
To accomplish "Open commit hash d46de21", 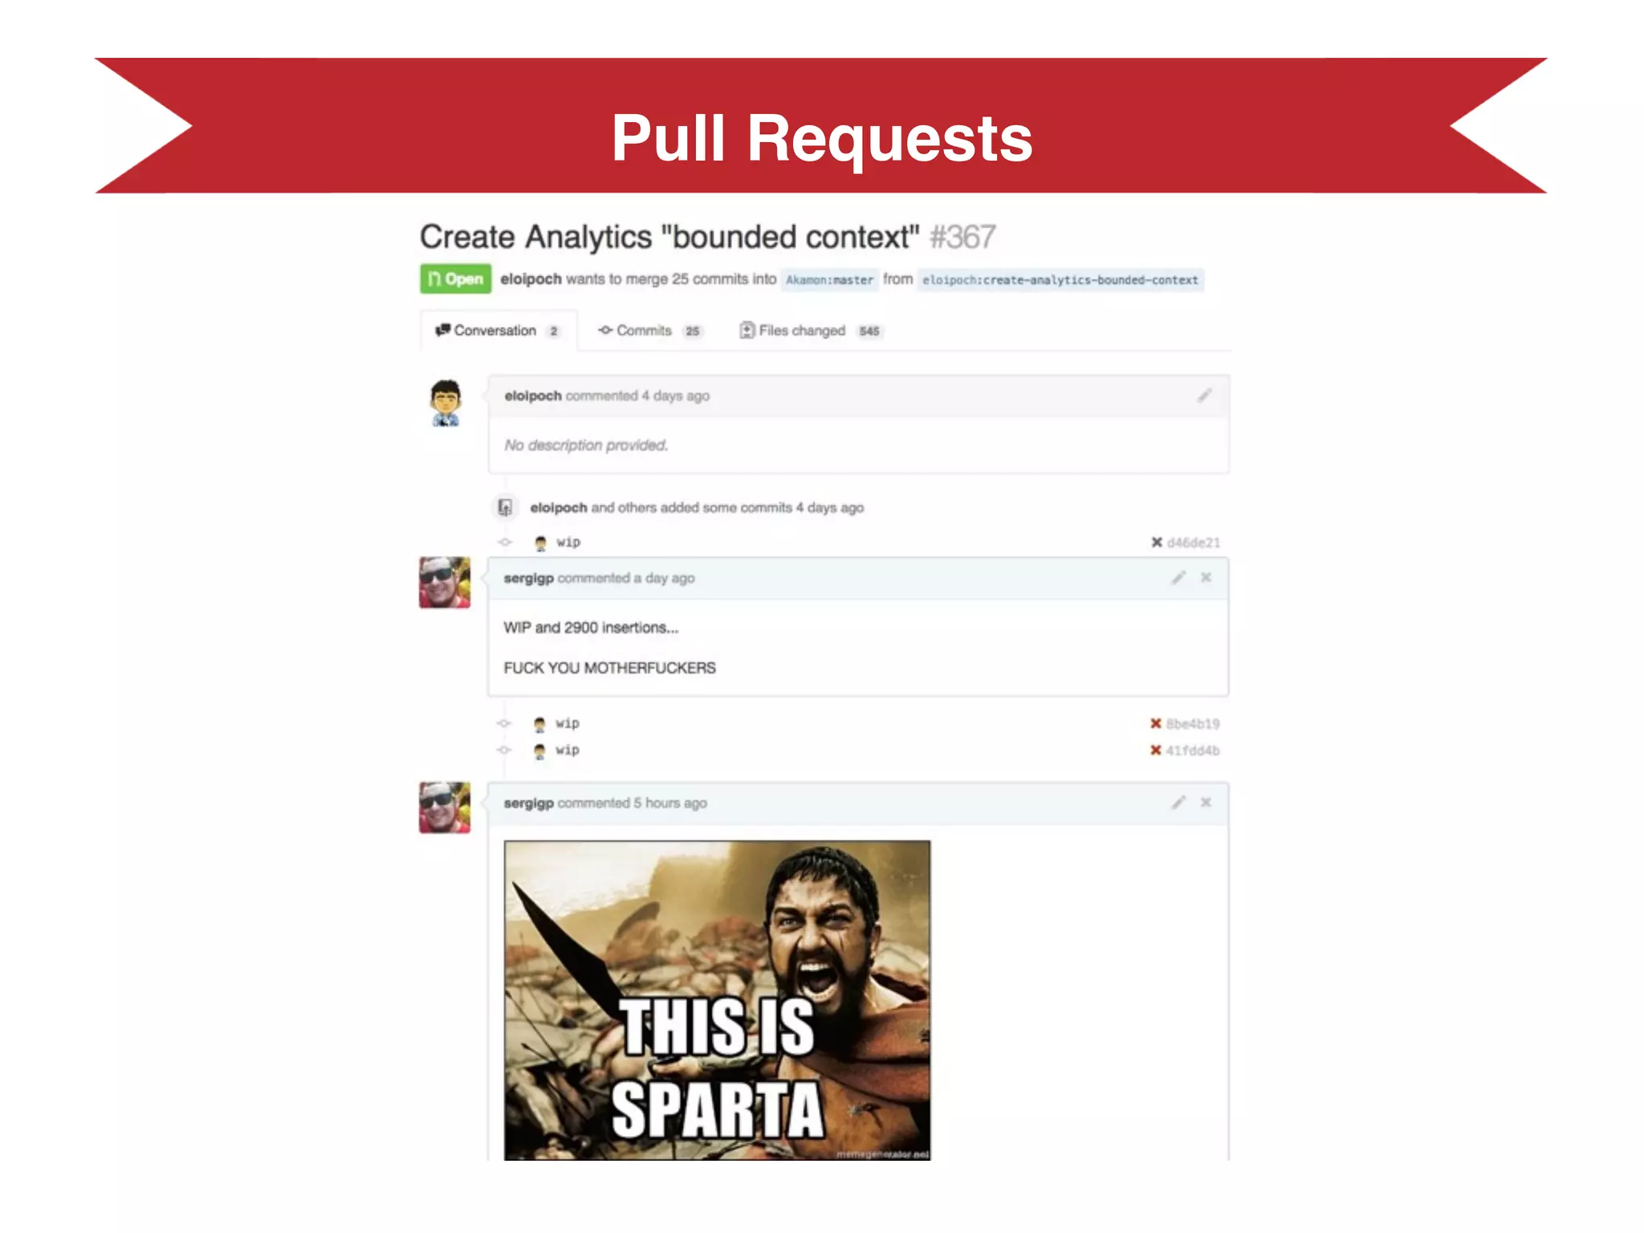I will click(x=1194, y=543).
